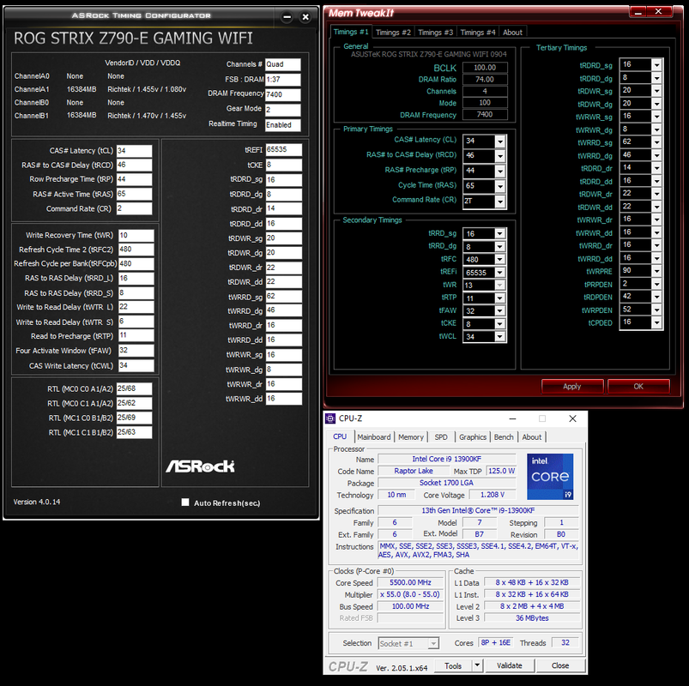Click the Max TDP value 125.0 W
689x686 pixels.
(501, 471)
